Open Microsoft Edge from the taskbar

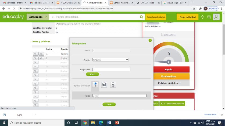[x=101, y=123]
